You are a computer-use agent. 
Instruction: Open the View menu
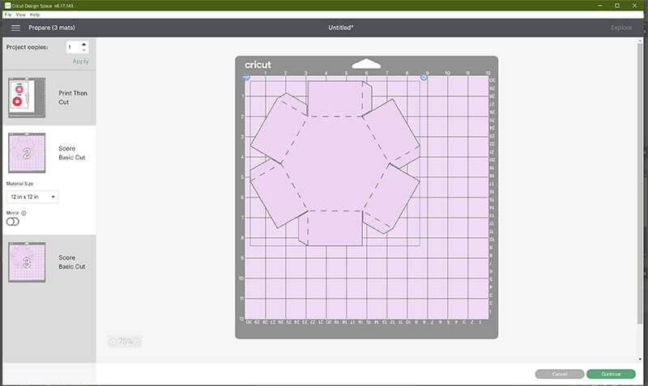(21, 15)
